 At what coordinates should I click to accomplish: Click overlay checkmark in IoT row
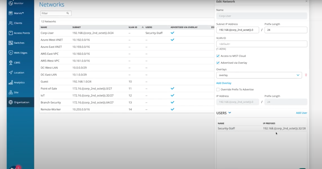172,95
